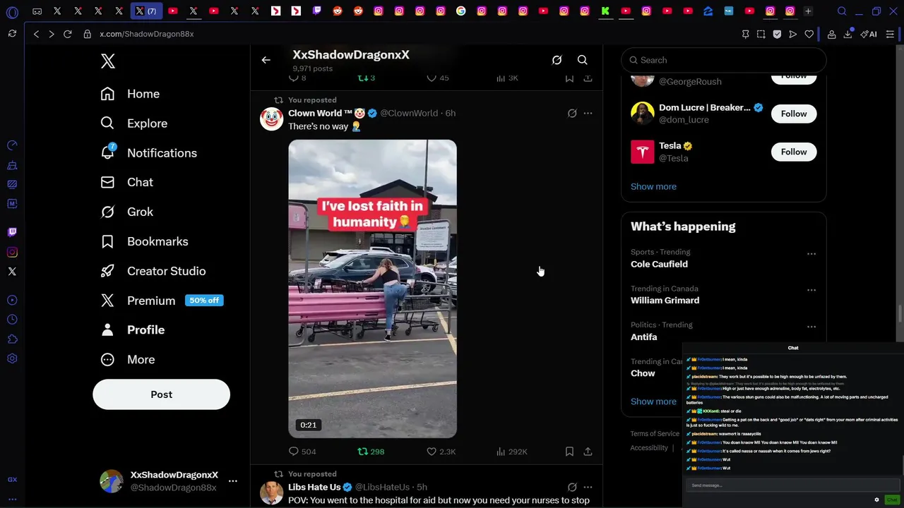Screen dimensions: 904x508
Task: Switch to the Kick browser tab
Action: pos(605,11)
